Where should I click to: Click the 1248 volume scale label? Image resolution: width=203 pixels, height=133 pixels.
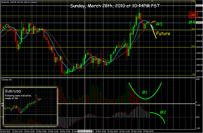198,79
